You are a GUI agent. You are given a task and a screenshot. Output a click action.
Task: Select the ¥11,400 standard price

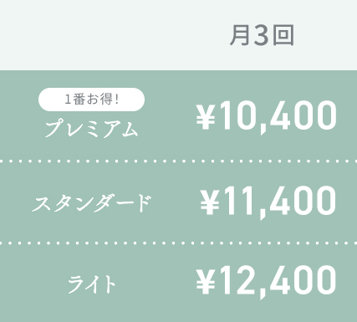click(x=268, y=202)
